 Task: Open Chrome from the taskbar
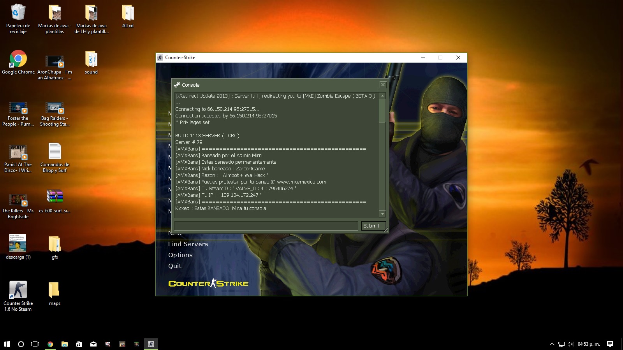pos(50,344)
